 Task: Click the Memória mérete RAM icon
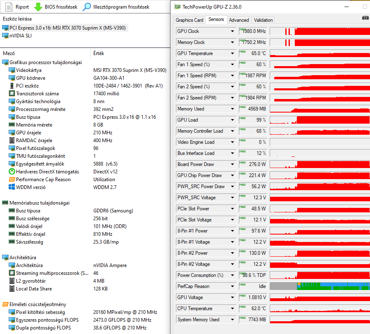click(12, 125)
